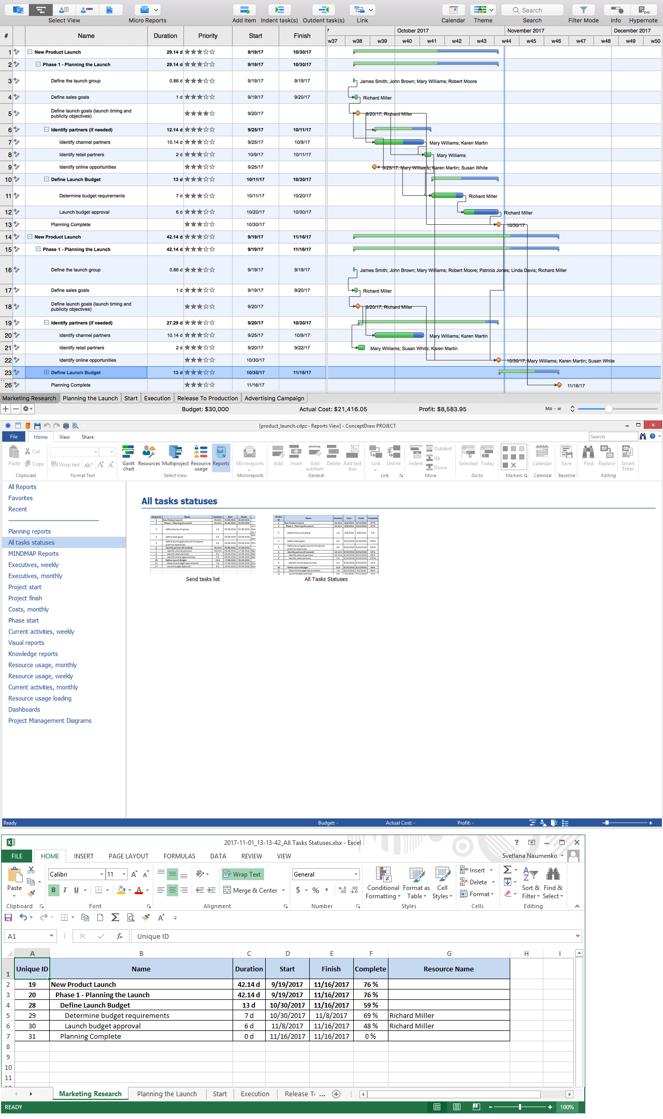Screen dimensions: 663x1119
Task: Open Resource usage loading reports link
Action: (40, 698)
